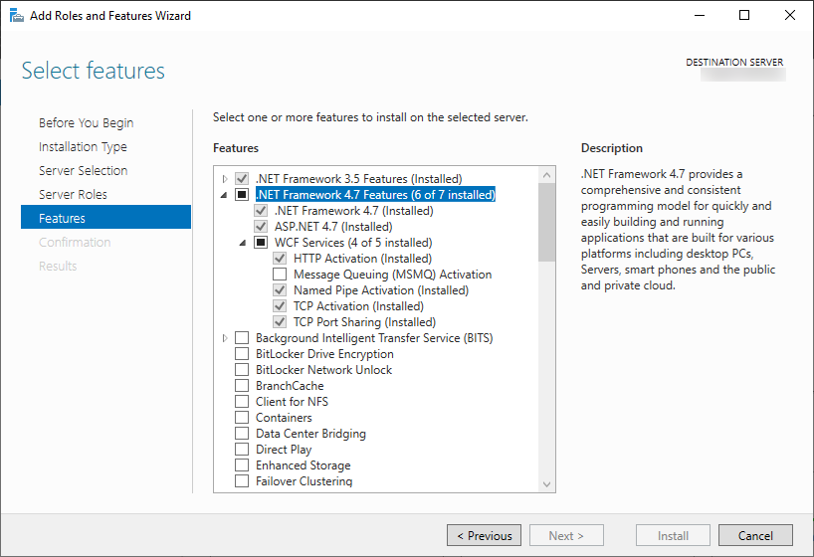Select the ASP.NET 4.7 (Installed) text
This screenshot has width=814, height=557.
(333, 227)
